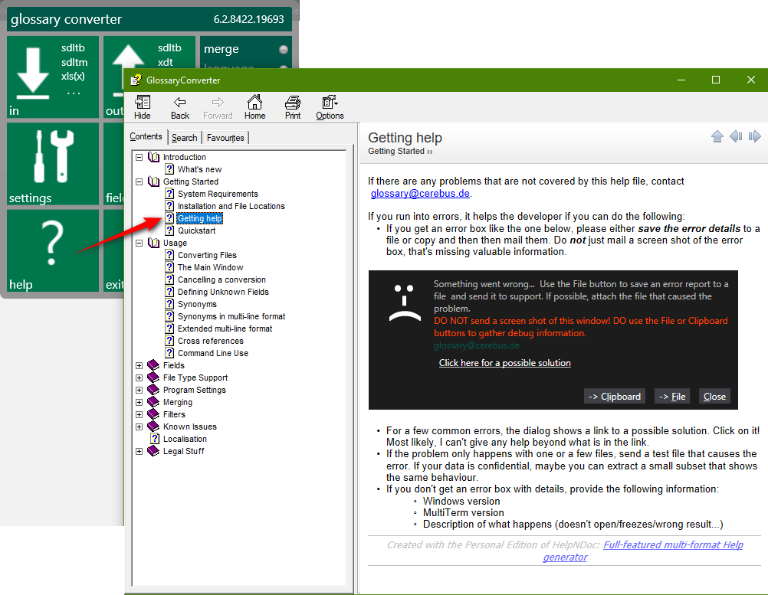The width and height of the screenshot is (768, 595).
Task: Expand the Known Issues node
Action: coord(139,427)
